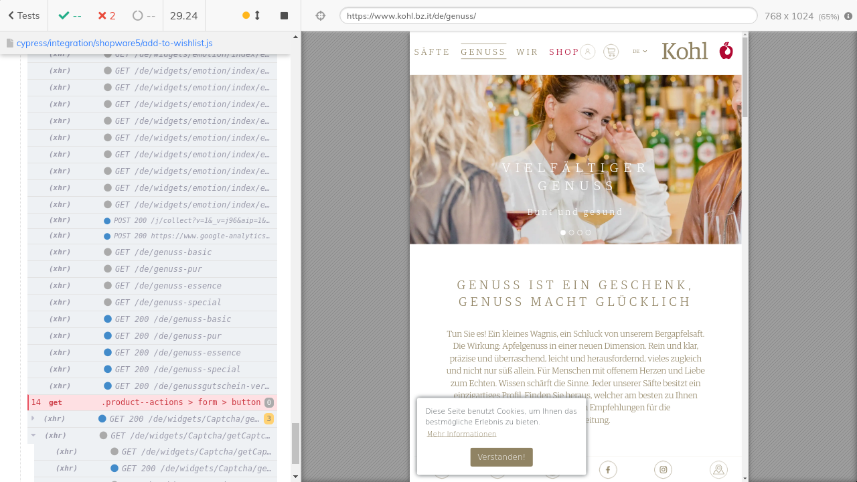Click the user account icon

(588, 52)
